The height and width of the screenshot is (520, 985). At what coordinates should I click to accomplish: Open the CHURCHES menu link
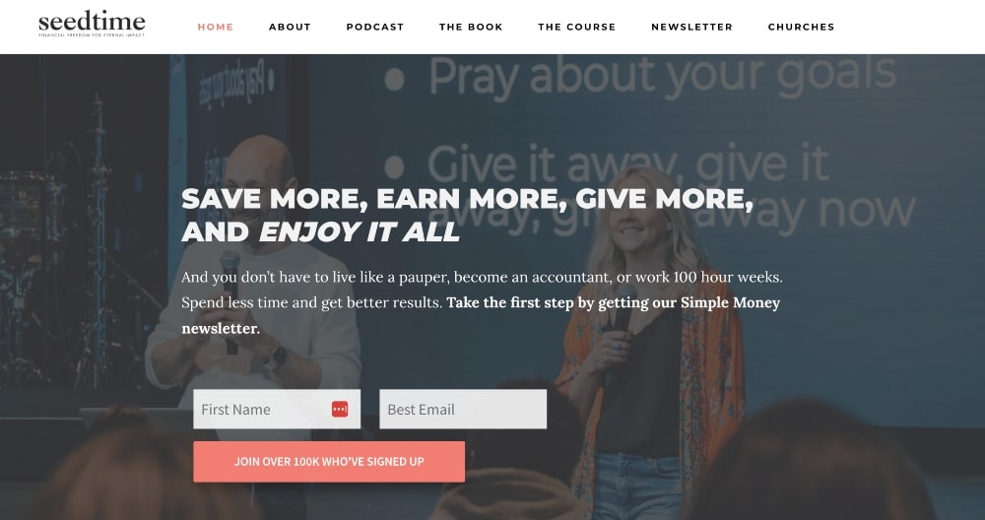[x=801, y=27]
